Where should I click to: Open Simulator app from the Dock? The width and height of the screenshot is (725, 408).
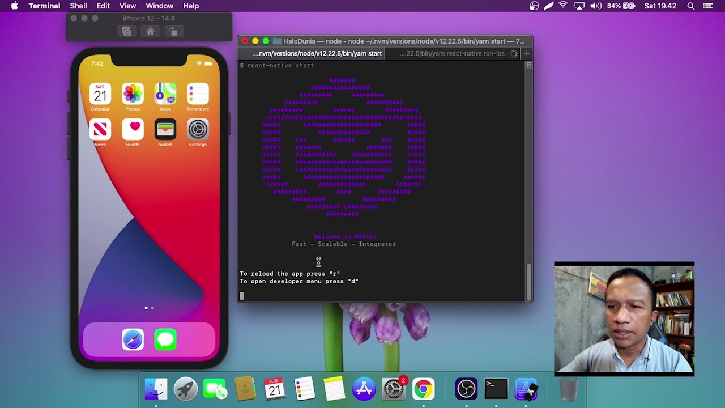pyautogui.click(x=526, y=389)
